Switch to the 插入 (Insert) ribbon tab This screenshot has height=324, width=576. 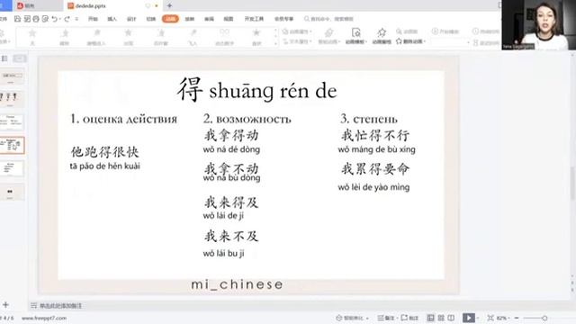112,19
